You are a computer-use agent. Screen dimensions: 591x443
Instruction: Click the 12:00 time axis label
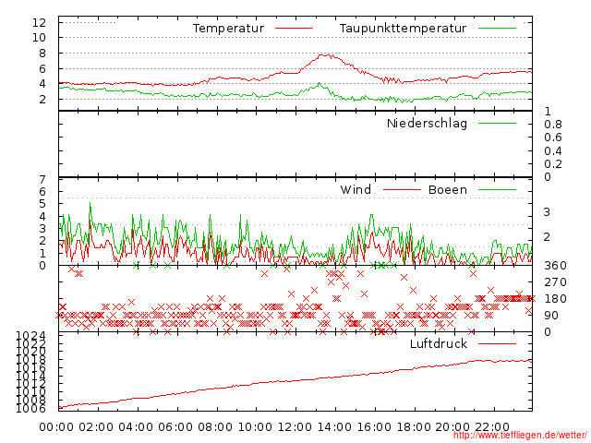(295, 427)
